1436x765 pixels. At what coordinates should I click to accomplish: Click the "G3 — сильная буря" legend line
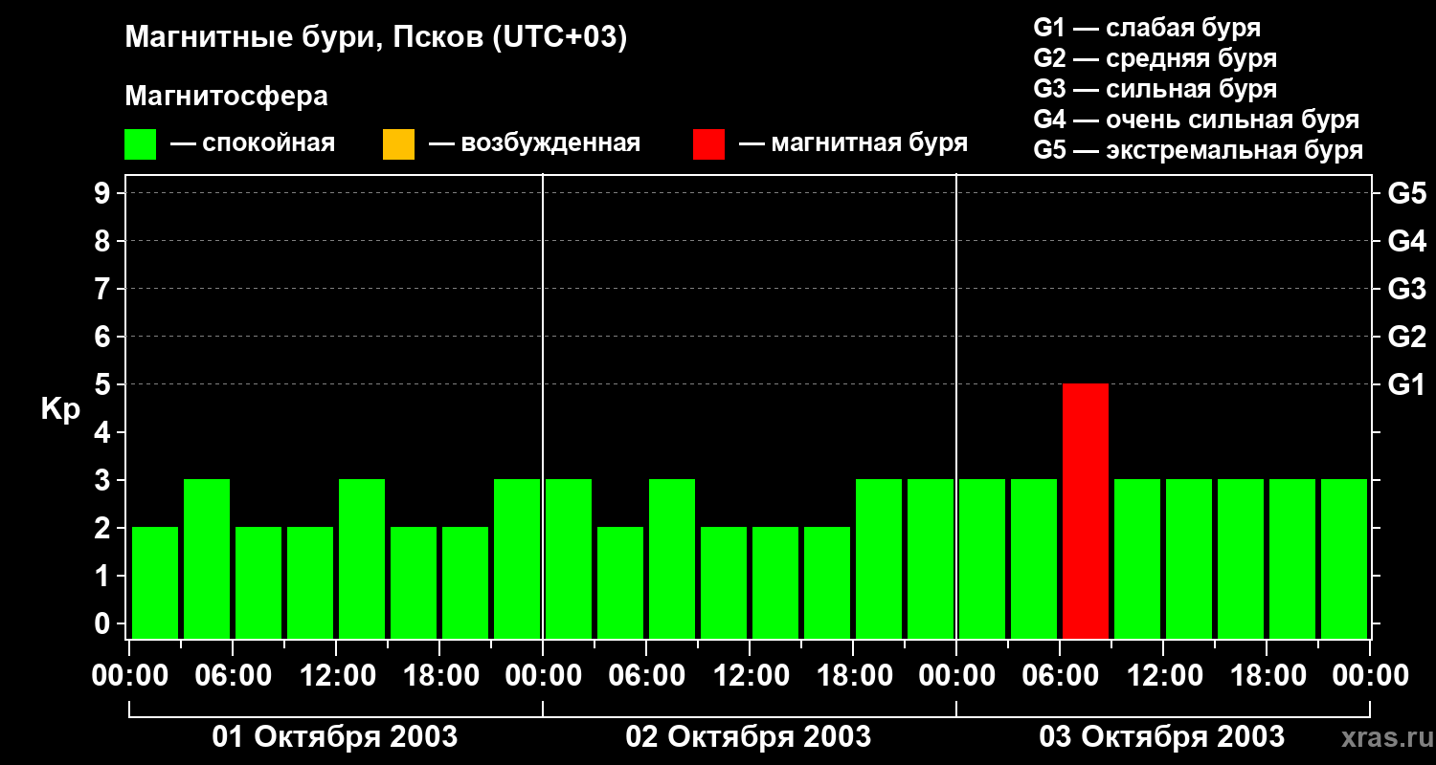1156,89
